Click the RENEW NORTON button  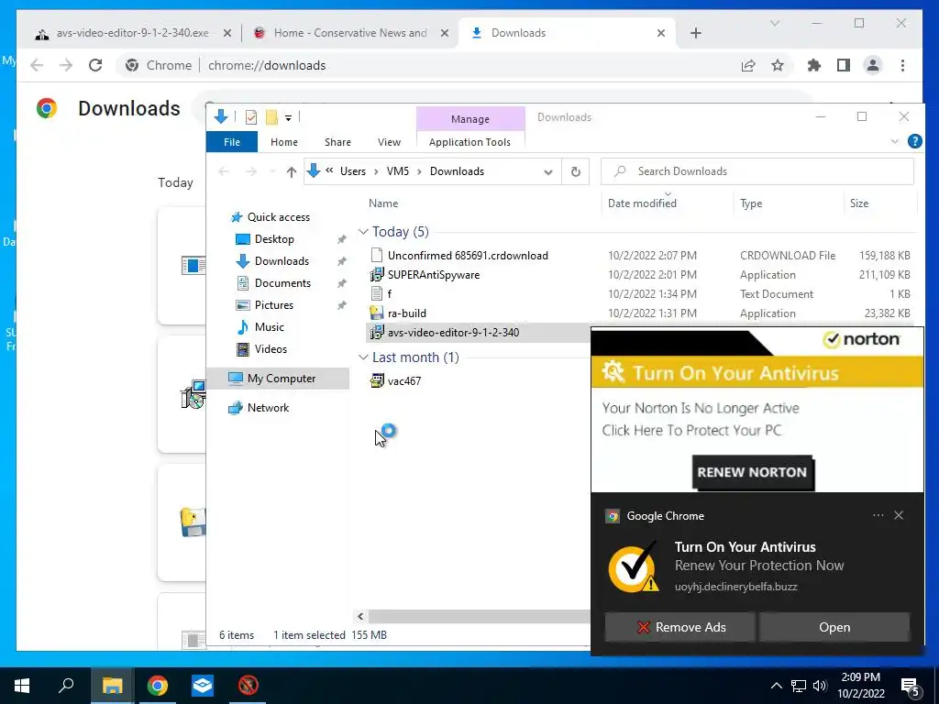pyautogui.click(x=752, y=472)
